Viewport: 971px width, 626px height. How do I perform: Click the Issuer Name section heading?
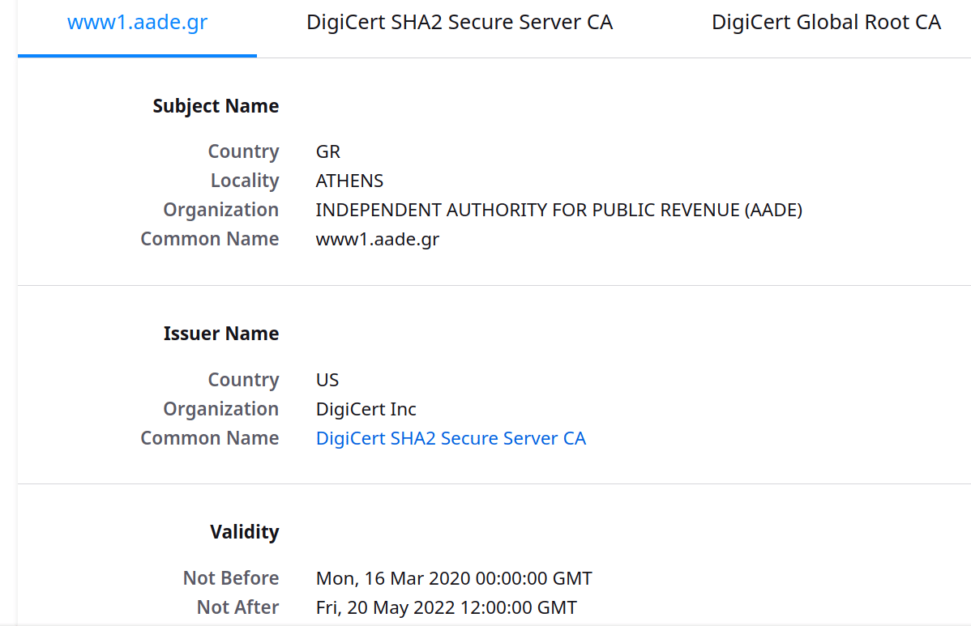[221, 334]
